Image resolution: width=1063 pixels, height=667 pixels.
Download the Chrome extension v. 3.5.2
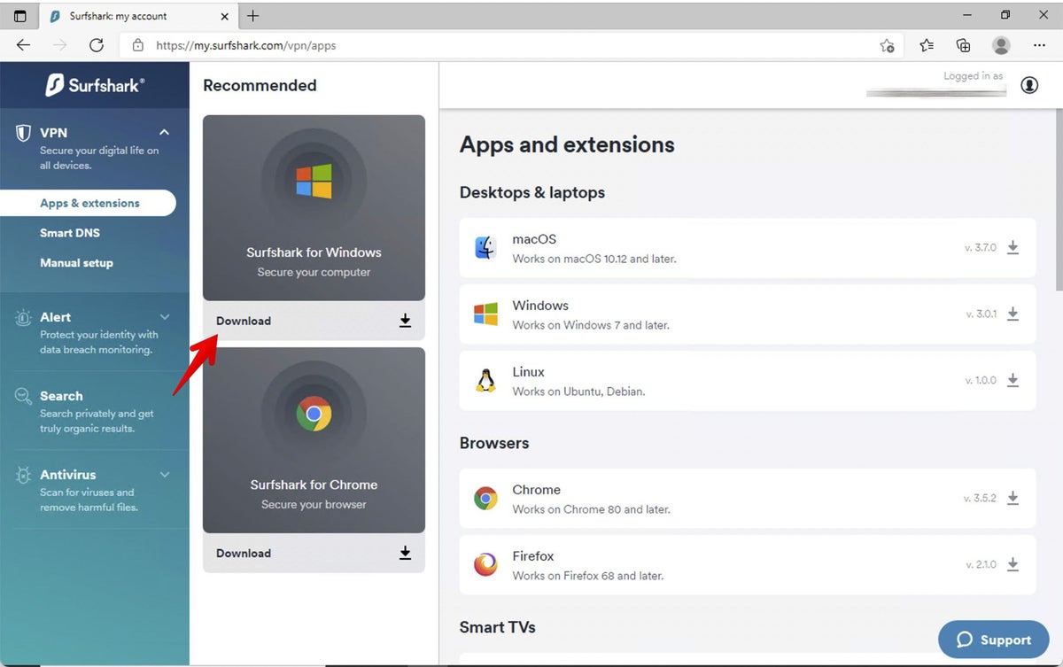pyautogui.click(x=1013, y=499)
